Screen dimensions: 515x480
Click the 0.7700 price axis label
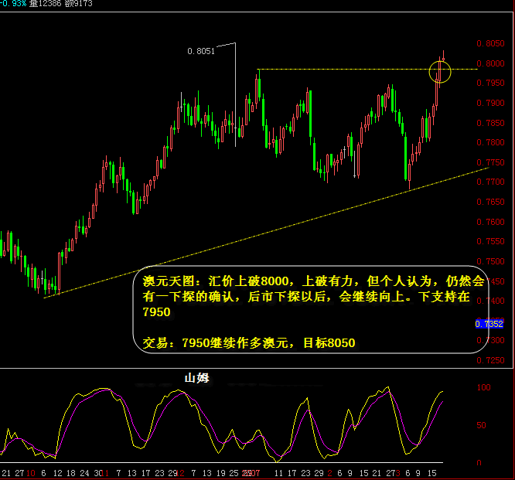[x=490, y=182]
